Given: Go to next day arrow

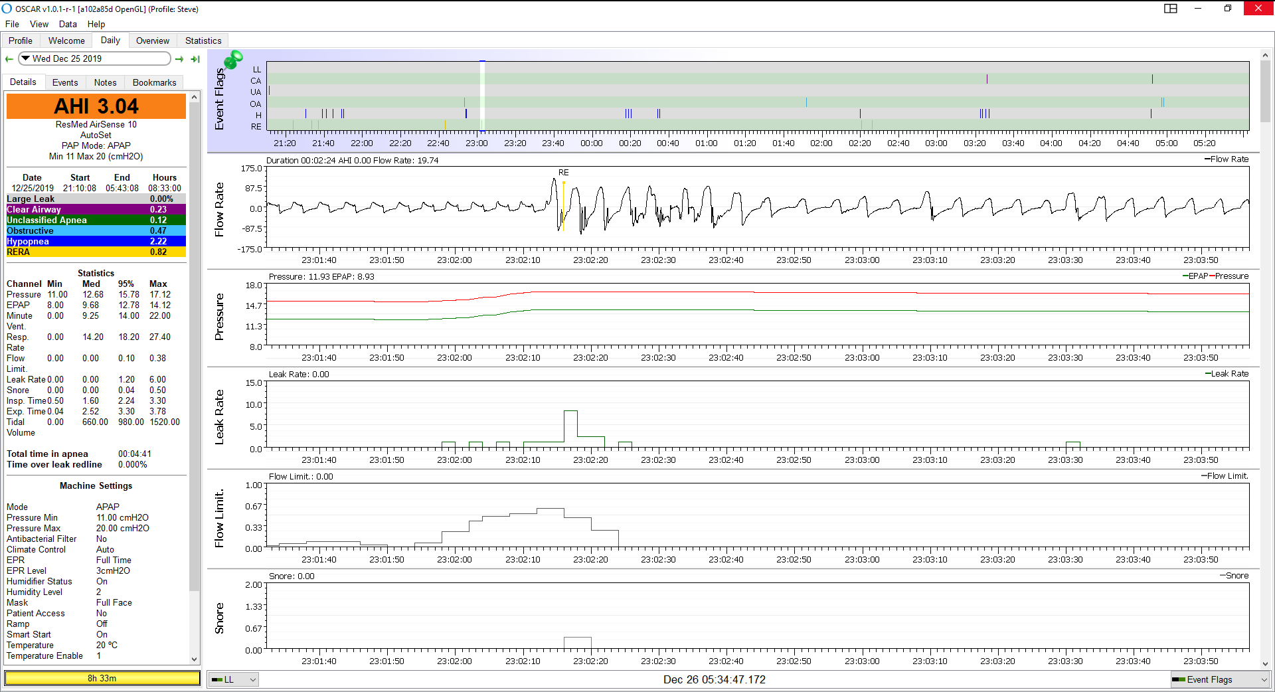Looking at the screenshot, I should coord(179,59).
